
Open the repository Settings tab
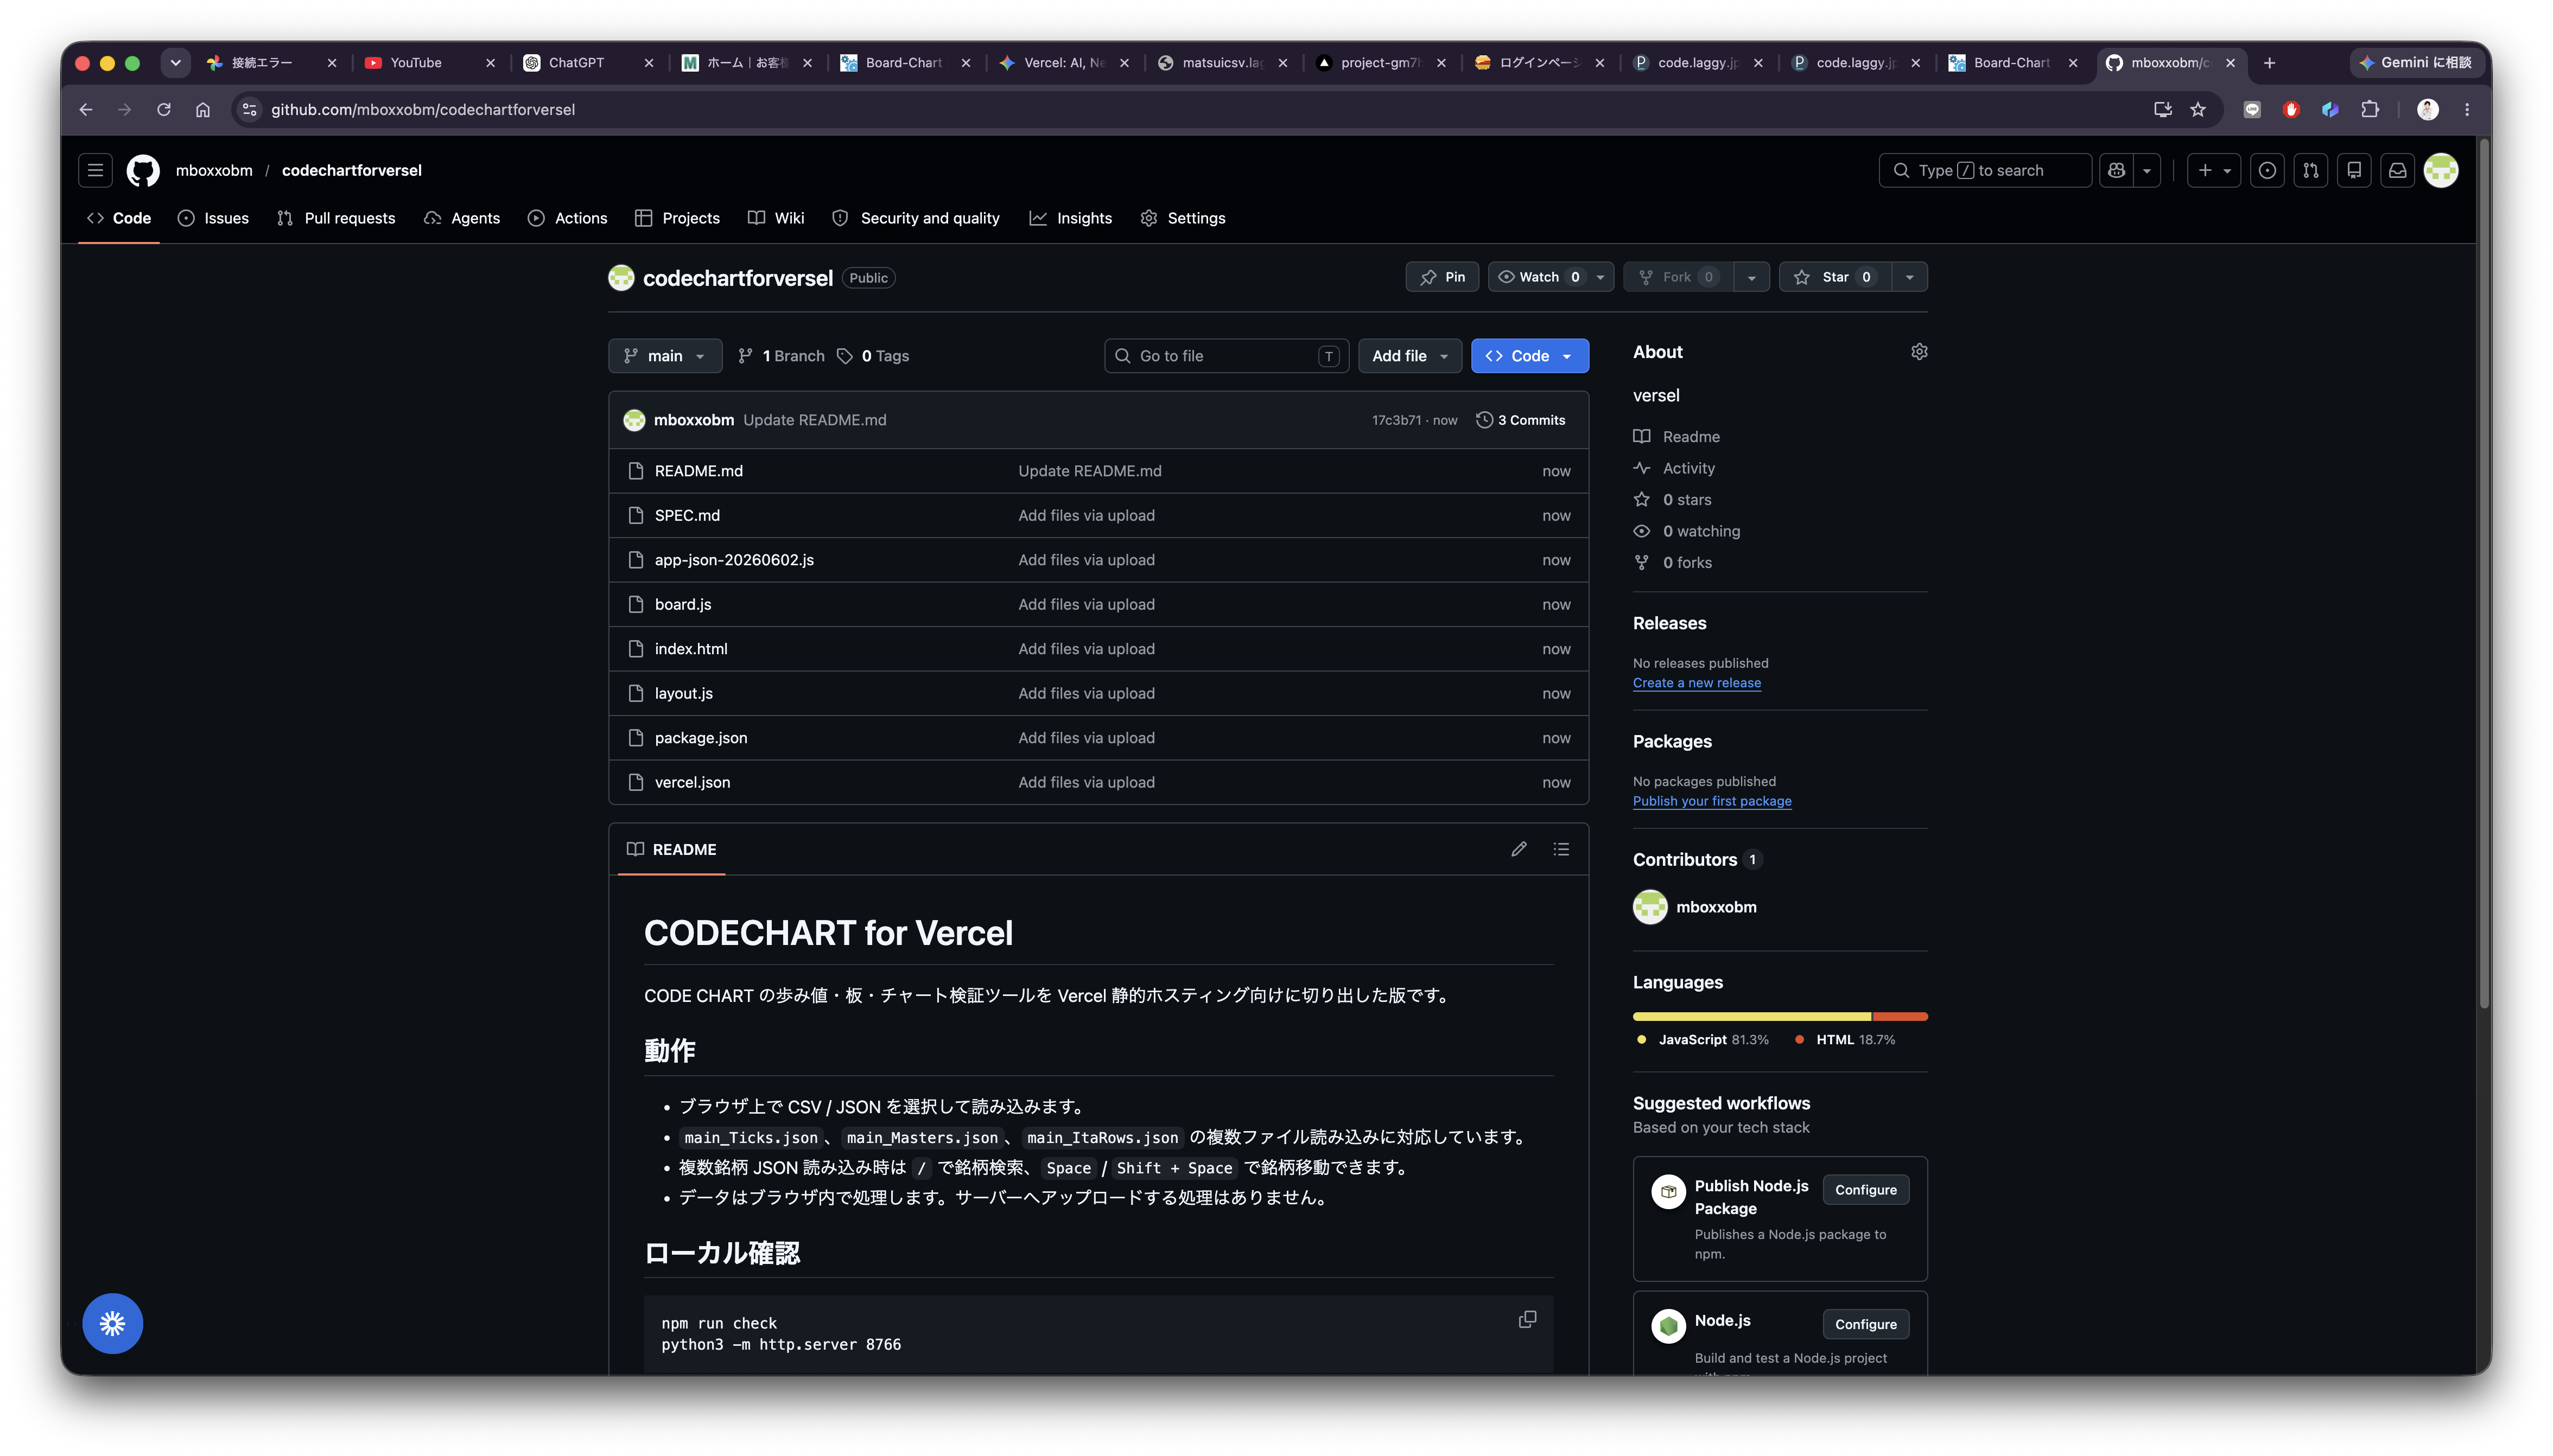click(x=1183, y=218)
